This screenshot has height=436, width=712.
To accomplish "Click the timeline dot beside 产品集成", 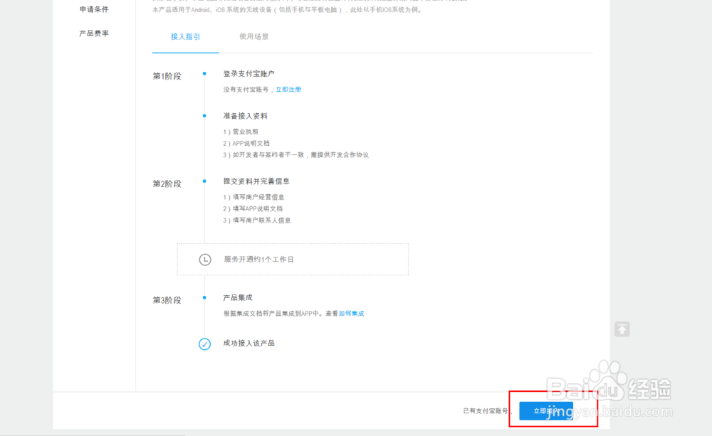I will point(204,297).
